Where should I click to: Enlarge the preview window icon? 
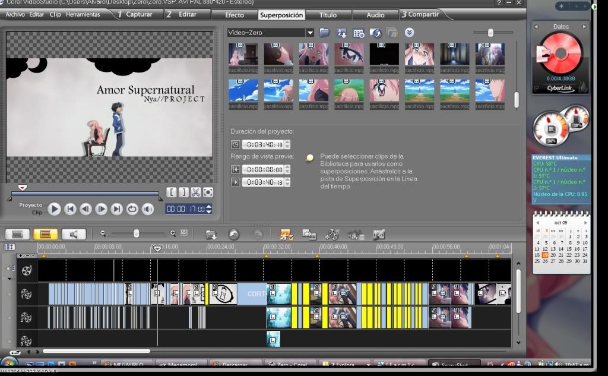(208, 192)
